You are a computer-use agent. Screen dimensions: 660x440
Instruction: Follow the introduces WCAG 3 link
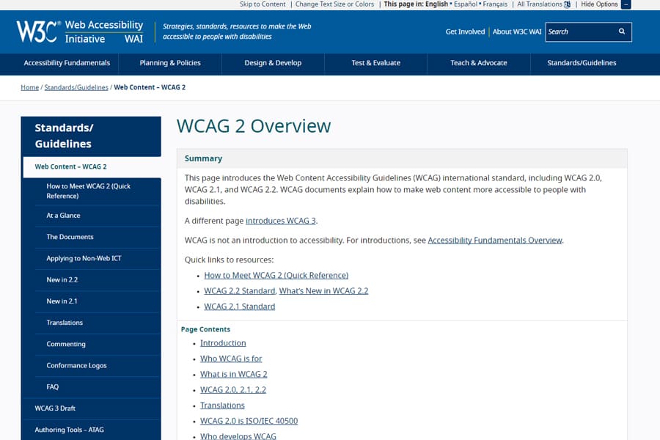click(281, 221)
